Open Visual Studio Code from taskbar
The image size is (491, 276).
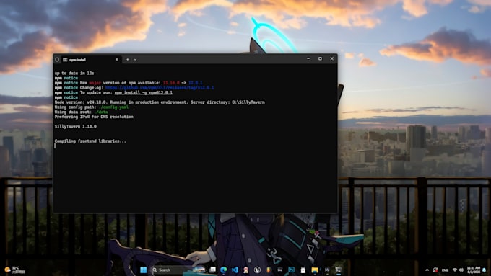(x=235, y=270)
